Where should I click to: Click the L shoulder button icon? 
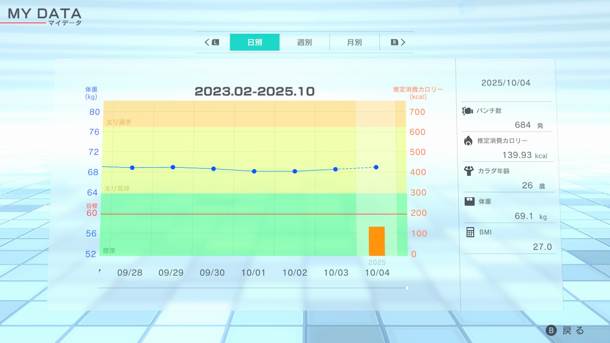[215, 42]
